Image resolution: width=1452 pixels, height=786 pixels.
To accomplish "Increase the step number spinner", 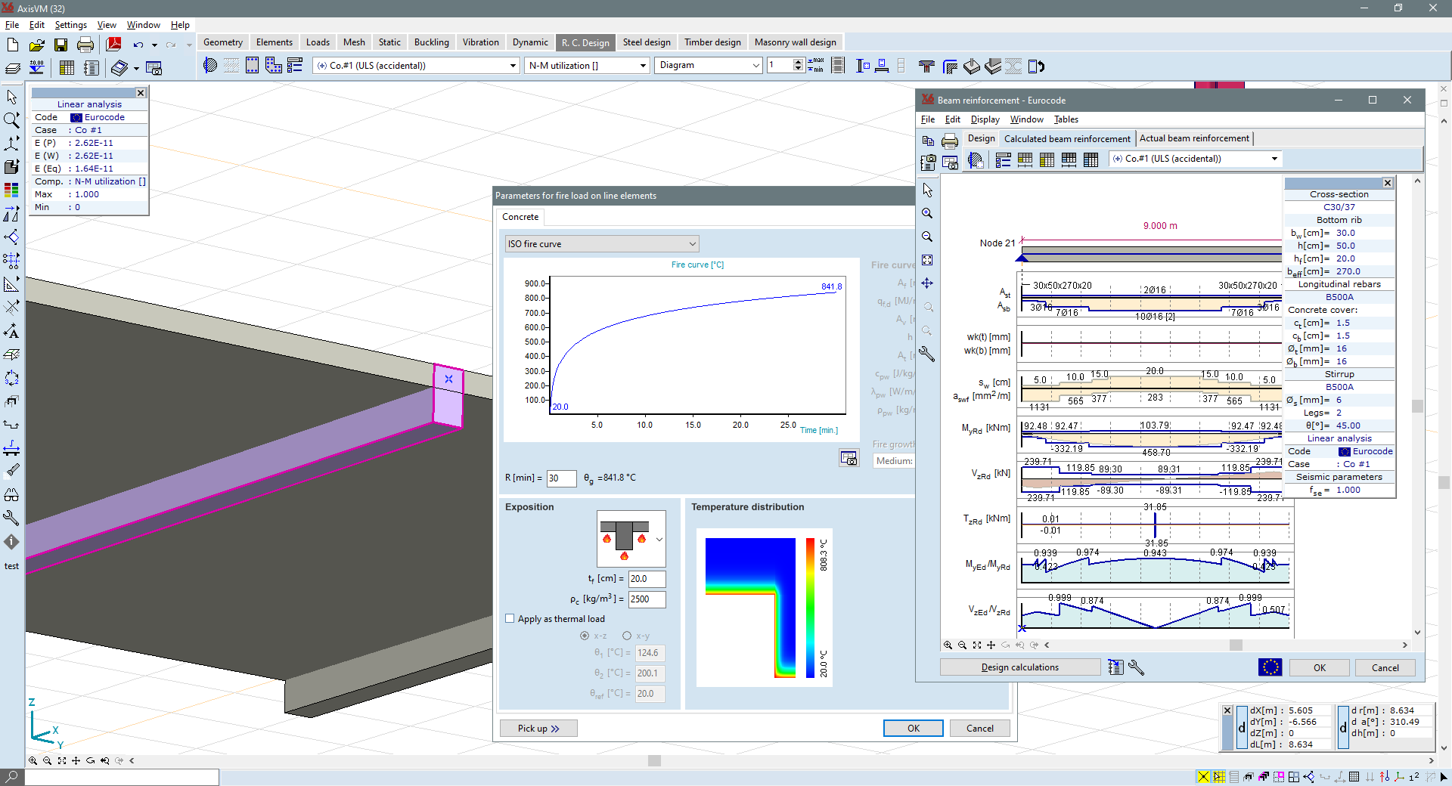I will coord(798,62).
